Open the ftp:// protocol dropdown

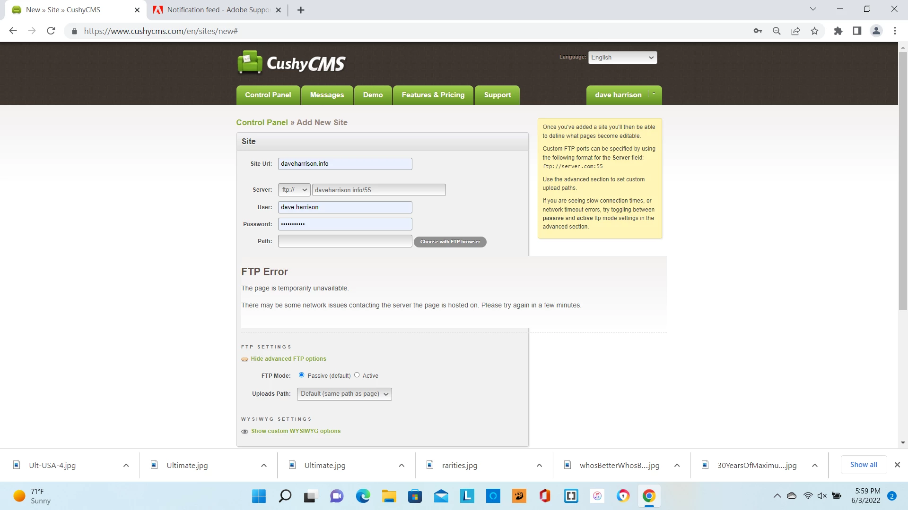click(x=294, y=190)
